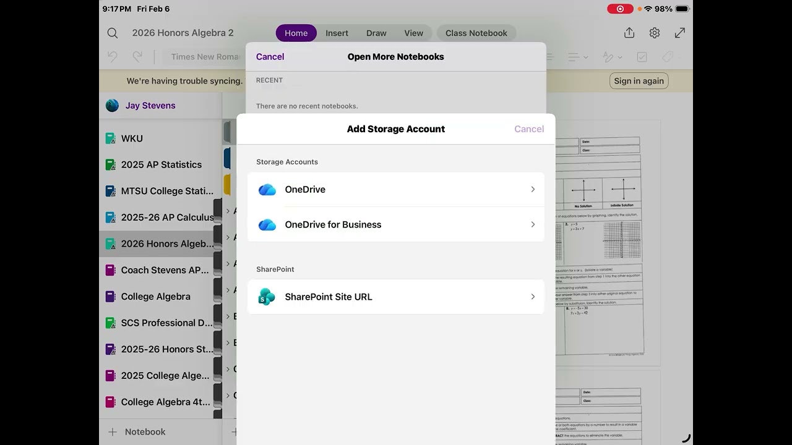Tap the to-do checkbox tag icon
Image resolution: width=792 pixels, height=445 pixels.
pyautogui.click(x=642, y=57)
